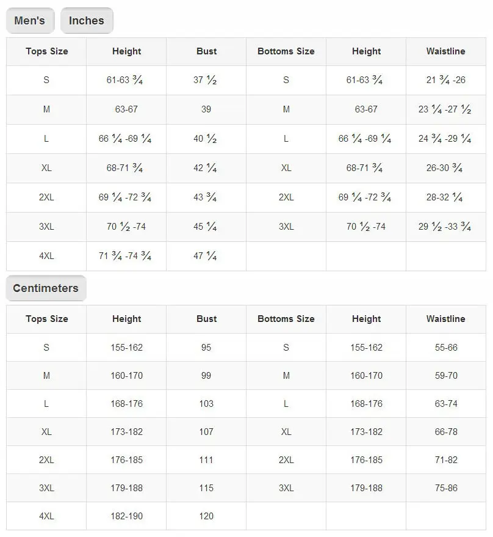
Task: Click height cell 182-190
Action: (x=126, y=516)
